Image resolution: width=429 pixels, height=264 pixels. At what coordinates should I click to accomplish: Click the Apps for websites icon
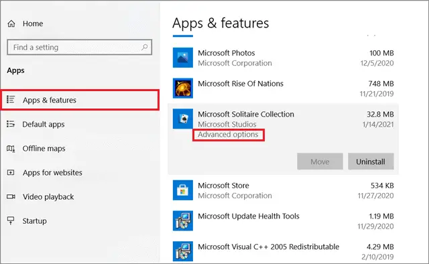pyautogui.click(x=11, y=173)
